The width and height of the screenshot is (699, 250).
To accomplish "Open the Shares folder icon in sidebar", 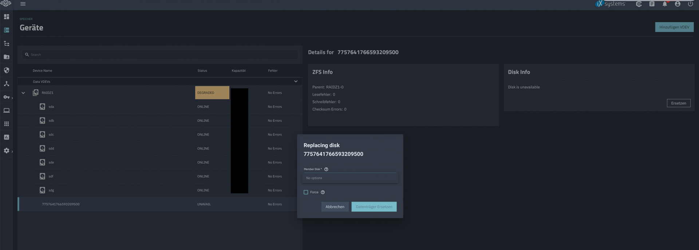I will coord(7,57).
